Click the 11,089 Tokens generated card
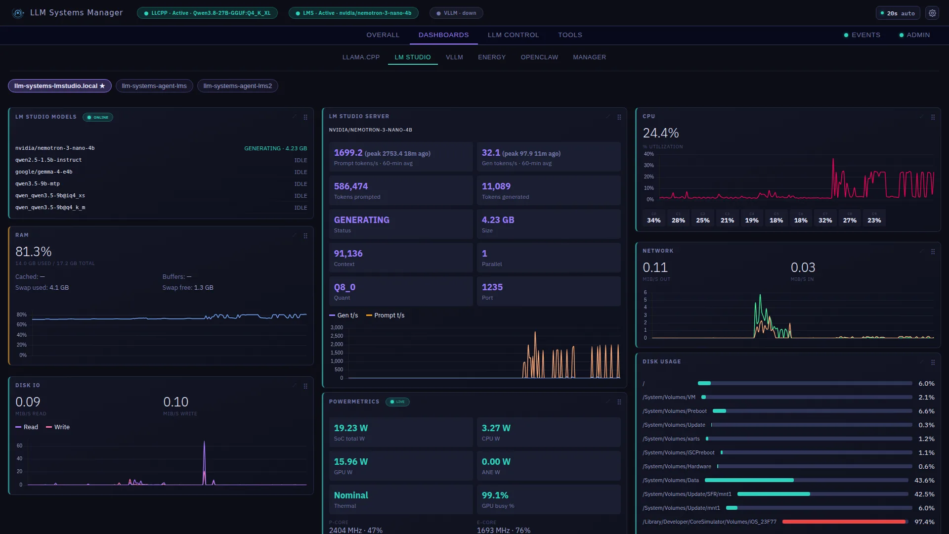Screen dimensions: 949x534 [x=549, y=190]
